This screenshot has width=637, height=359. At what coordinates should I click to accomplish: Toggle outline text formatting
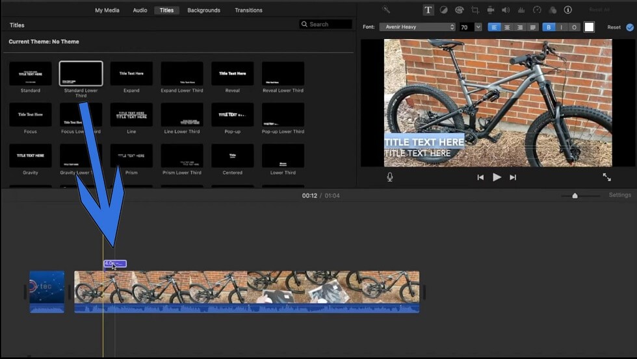click(x=574, y=27)
